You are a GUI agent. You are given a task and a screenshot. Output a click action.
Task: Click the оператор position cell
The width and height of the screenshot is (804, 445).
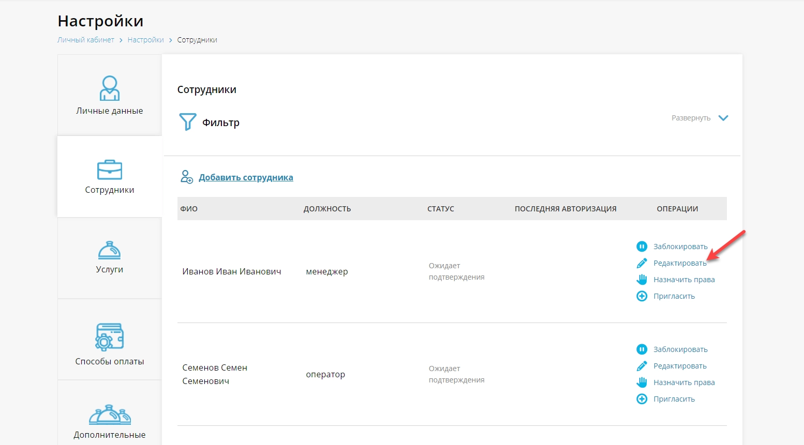(x=325, y=374)
